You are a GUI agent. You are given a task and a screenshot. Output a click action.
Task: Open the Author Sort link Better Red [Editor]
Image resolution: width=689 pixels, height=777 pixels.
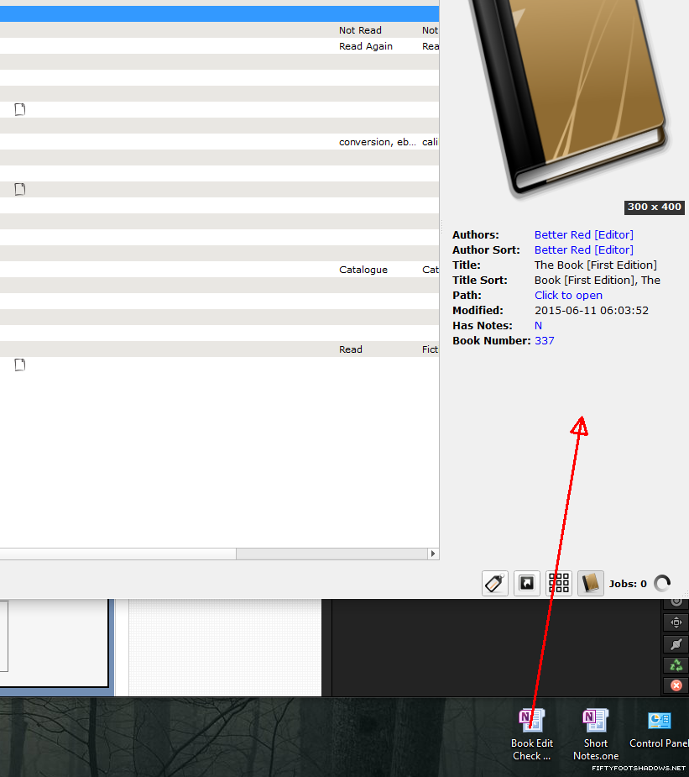click(583, 249)
